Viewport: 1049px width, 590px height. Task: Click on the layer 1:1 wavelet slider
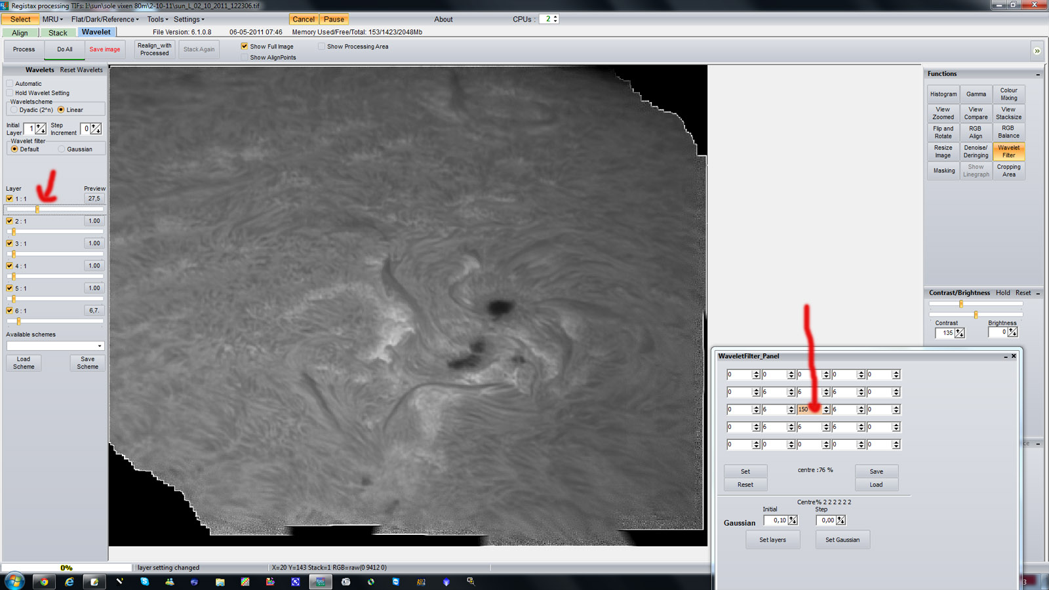tap(55, 209)
